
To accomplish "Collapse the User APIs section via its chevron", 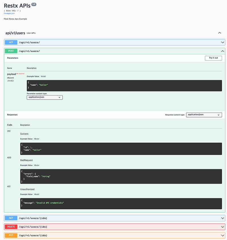I will tap(219, 33).
